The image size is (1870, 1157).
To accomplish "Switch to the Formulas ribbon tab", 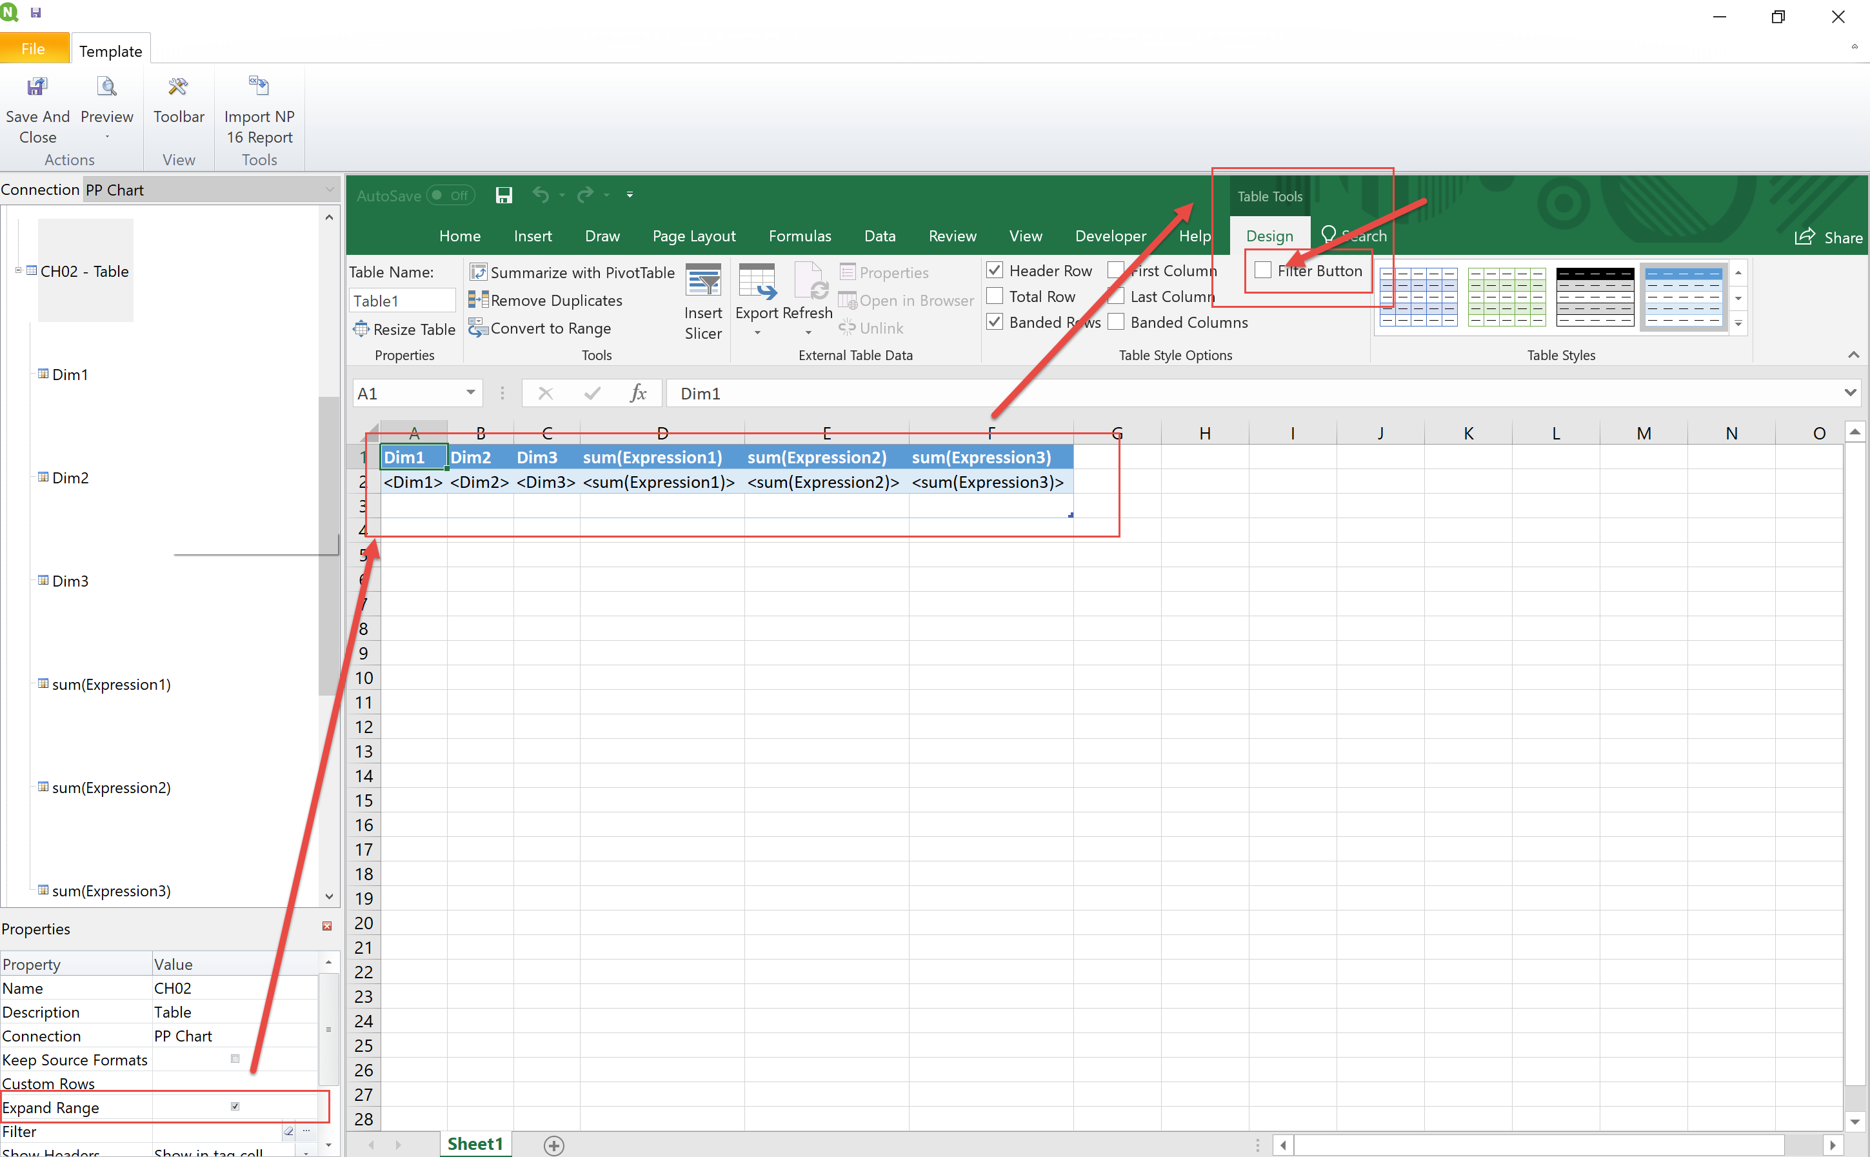I will tap(799, 236).
